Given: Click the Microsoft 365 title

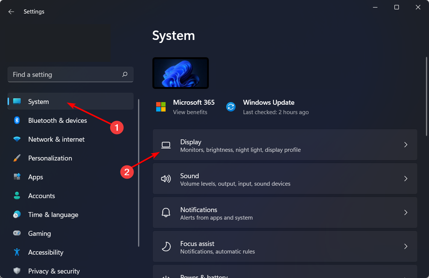Looking at the screenshot, I should [194, 102].
